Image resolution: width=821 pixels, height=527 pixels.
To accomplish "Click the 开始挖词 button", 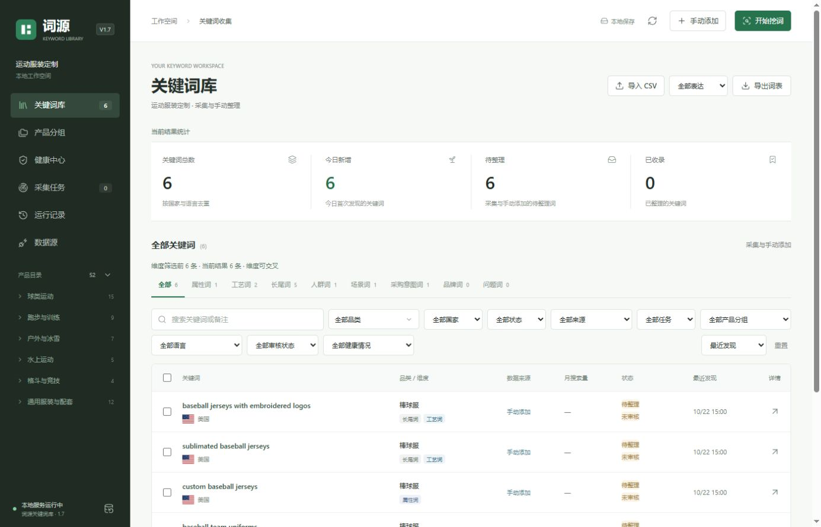I will [x=763, y=21].
